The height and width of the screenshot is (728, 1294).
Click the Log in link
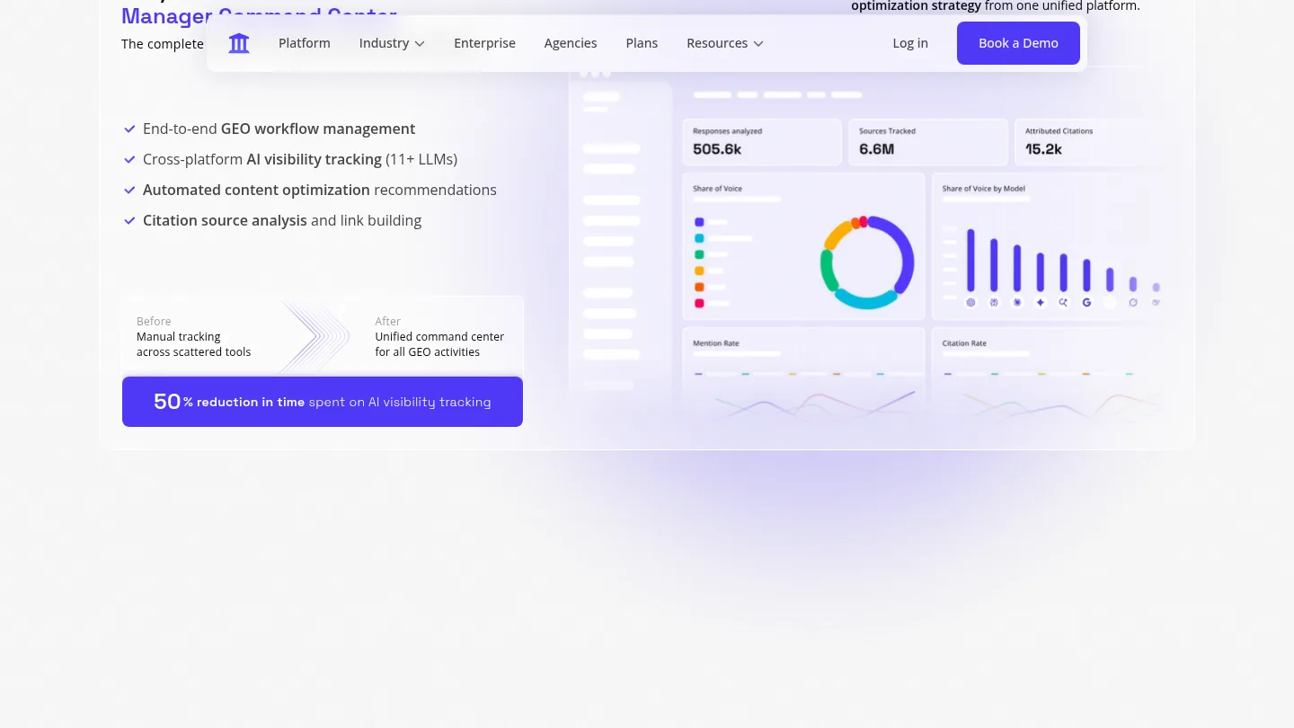click(910, 43)
